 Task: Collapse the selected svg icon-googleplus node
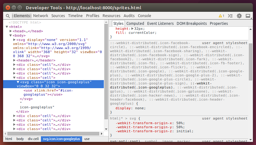(18, 82)
